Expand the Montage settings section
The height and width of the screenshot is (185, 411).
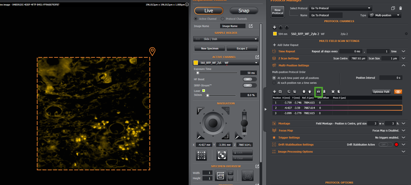tap(404, 123)
